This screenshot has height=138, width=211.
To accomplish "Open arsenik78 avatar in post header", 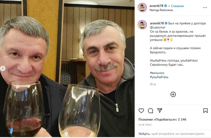I will coord(142,7).
